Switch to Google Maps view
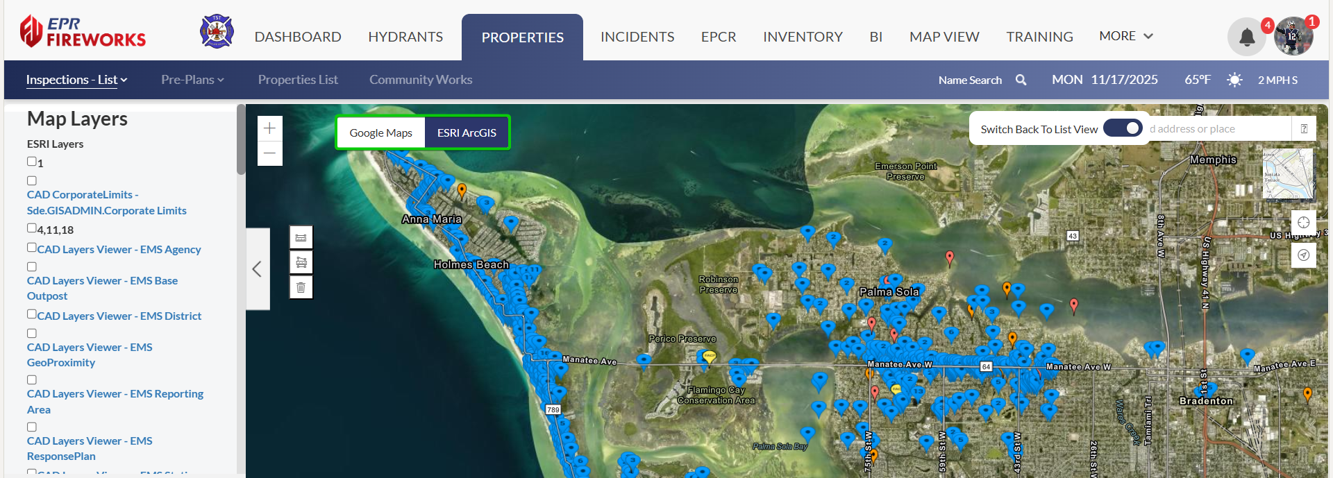 pos(380,133)
